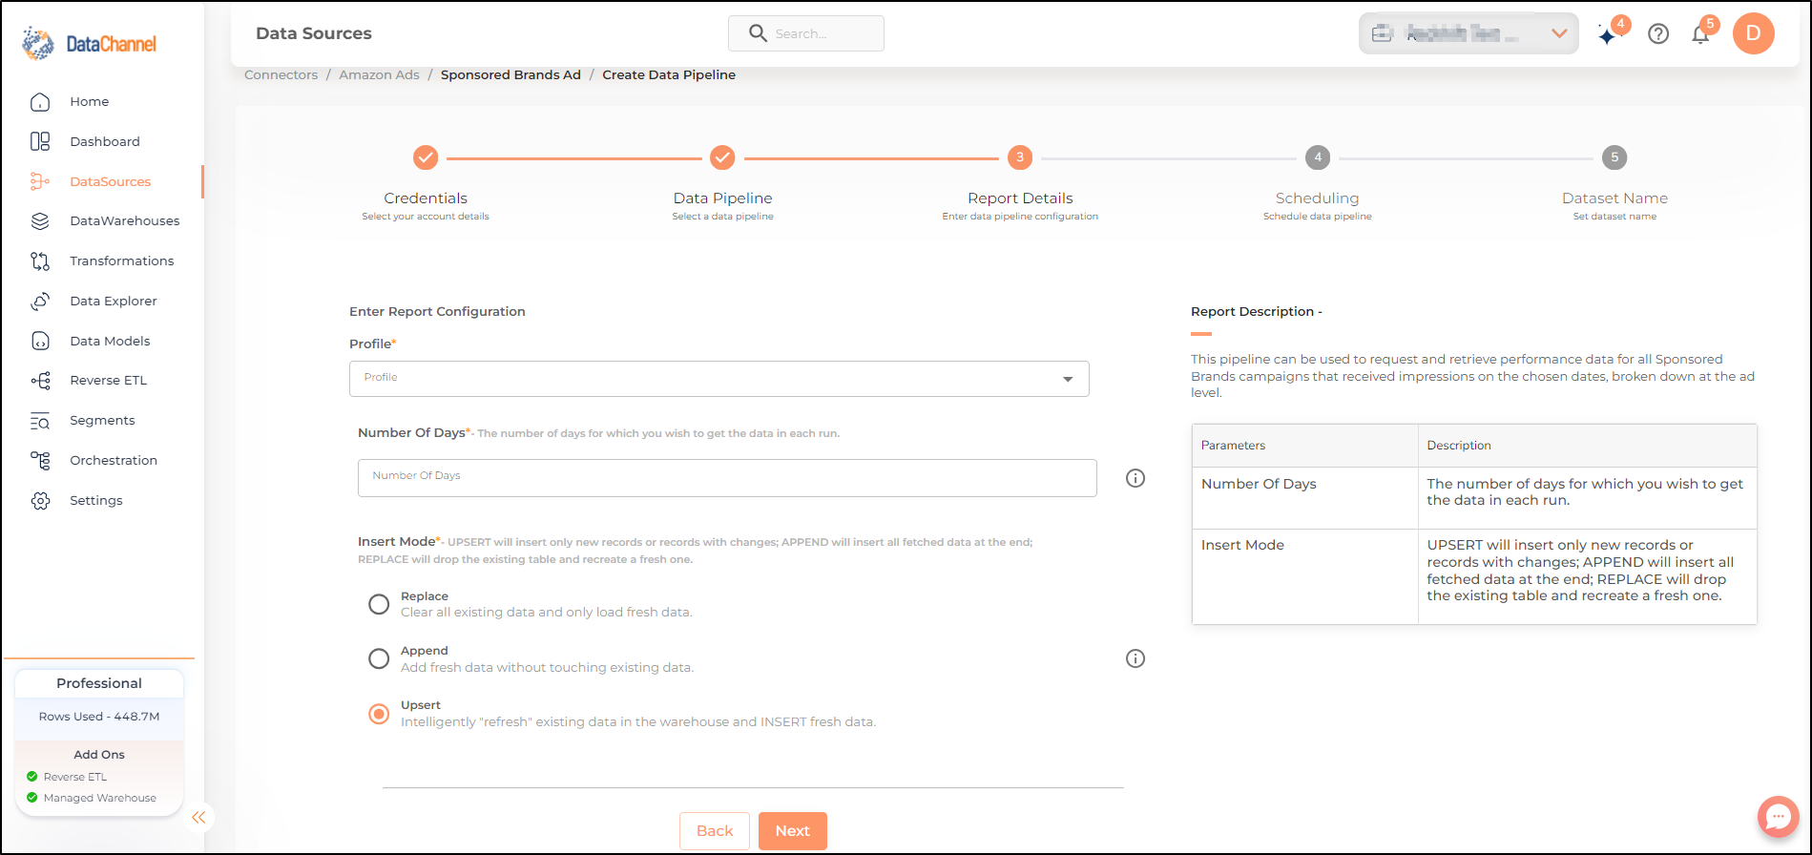
Task: Open Dashboard menu item
Action: 105,141
